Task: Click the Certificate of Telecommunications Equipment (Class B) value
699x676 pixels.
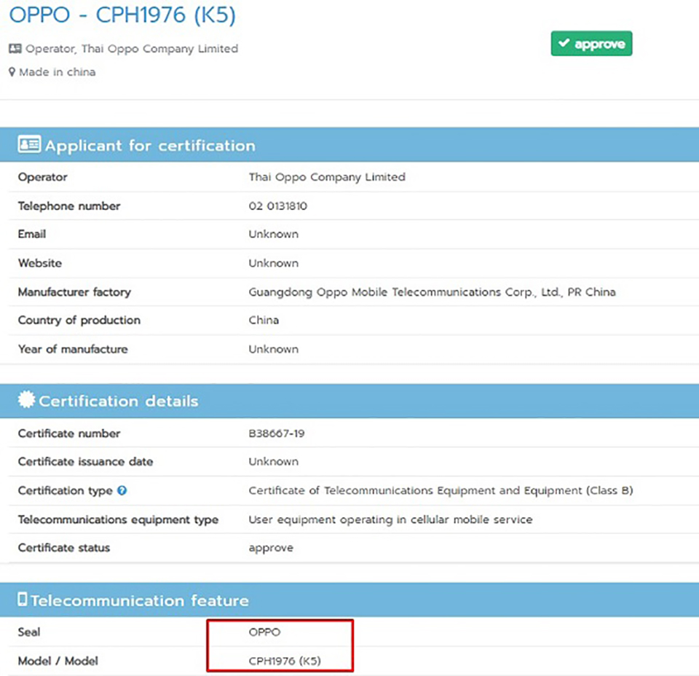Action: pyautogui.click(x=441, y=490)
